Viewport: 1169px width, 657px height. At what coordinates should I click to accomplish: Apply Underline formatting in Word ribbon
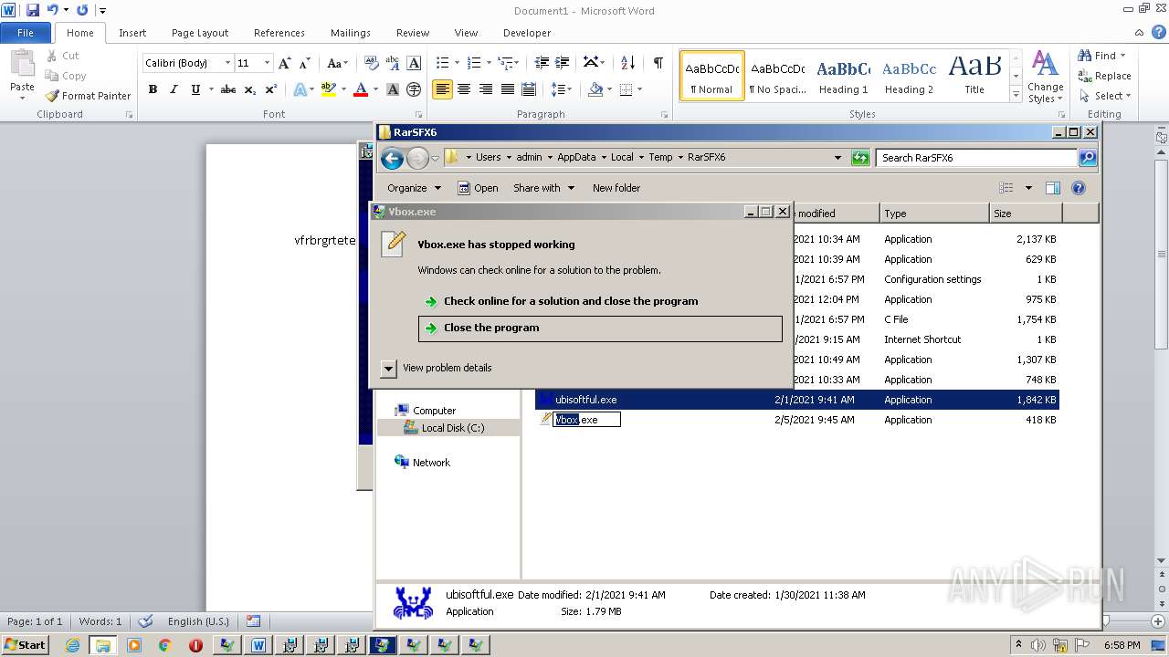coord(195,89)
